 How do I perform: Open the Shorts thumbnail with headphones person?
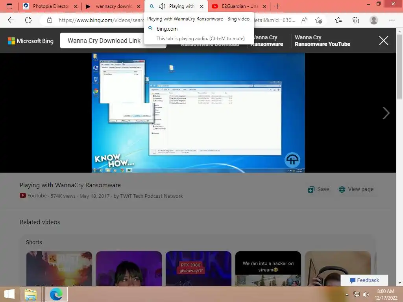[338, 269]
